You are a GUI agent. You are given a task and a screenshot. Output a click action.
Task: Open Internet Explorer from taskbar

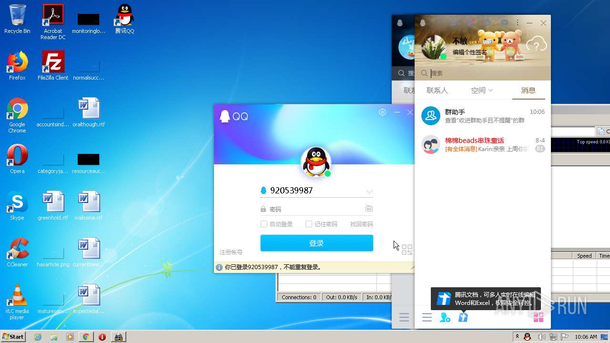point(38,337)
